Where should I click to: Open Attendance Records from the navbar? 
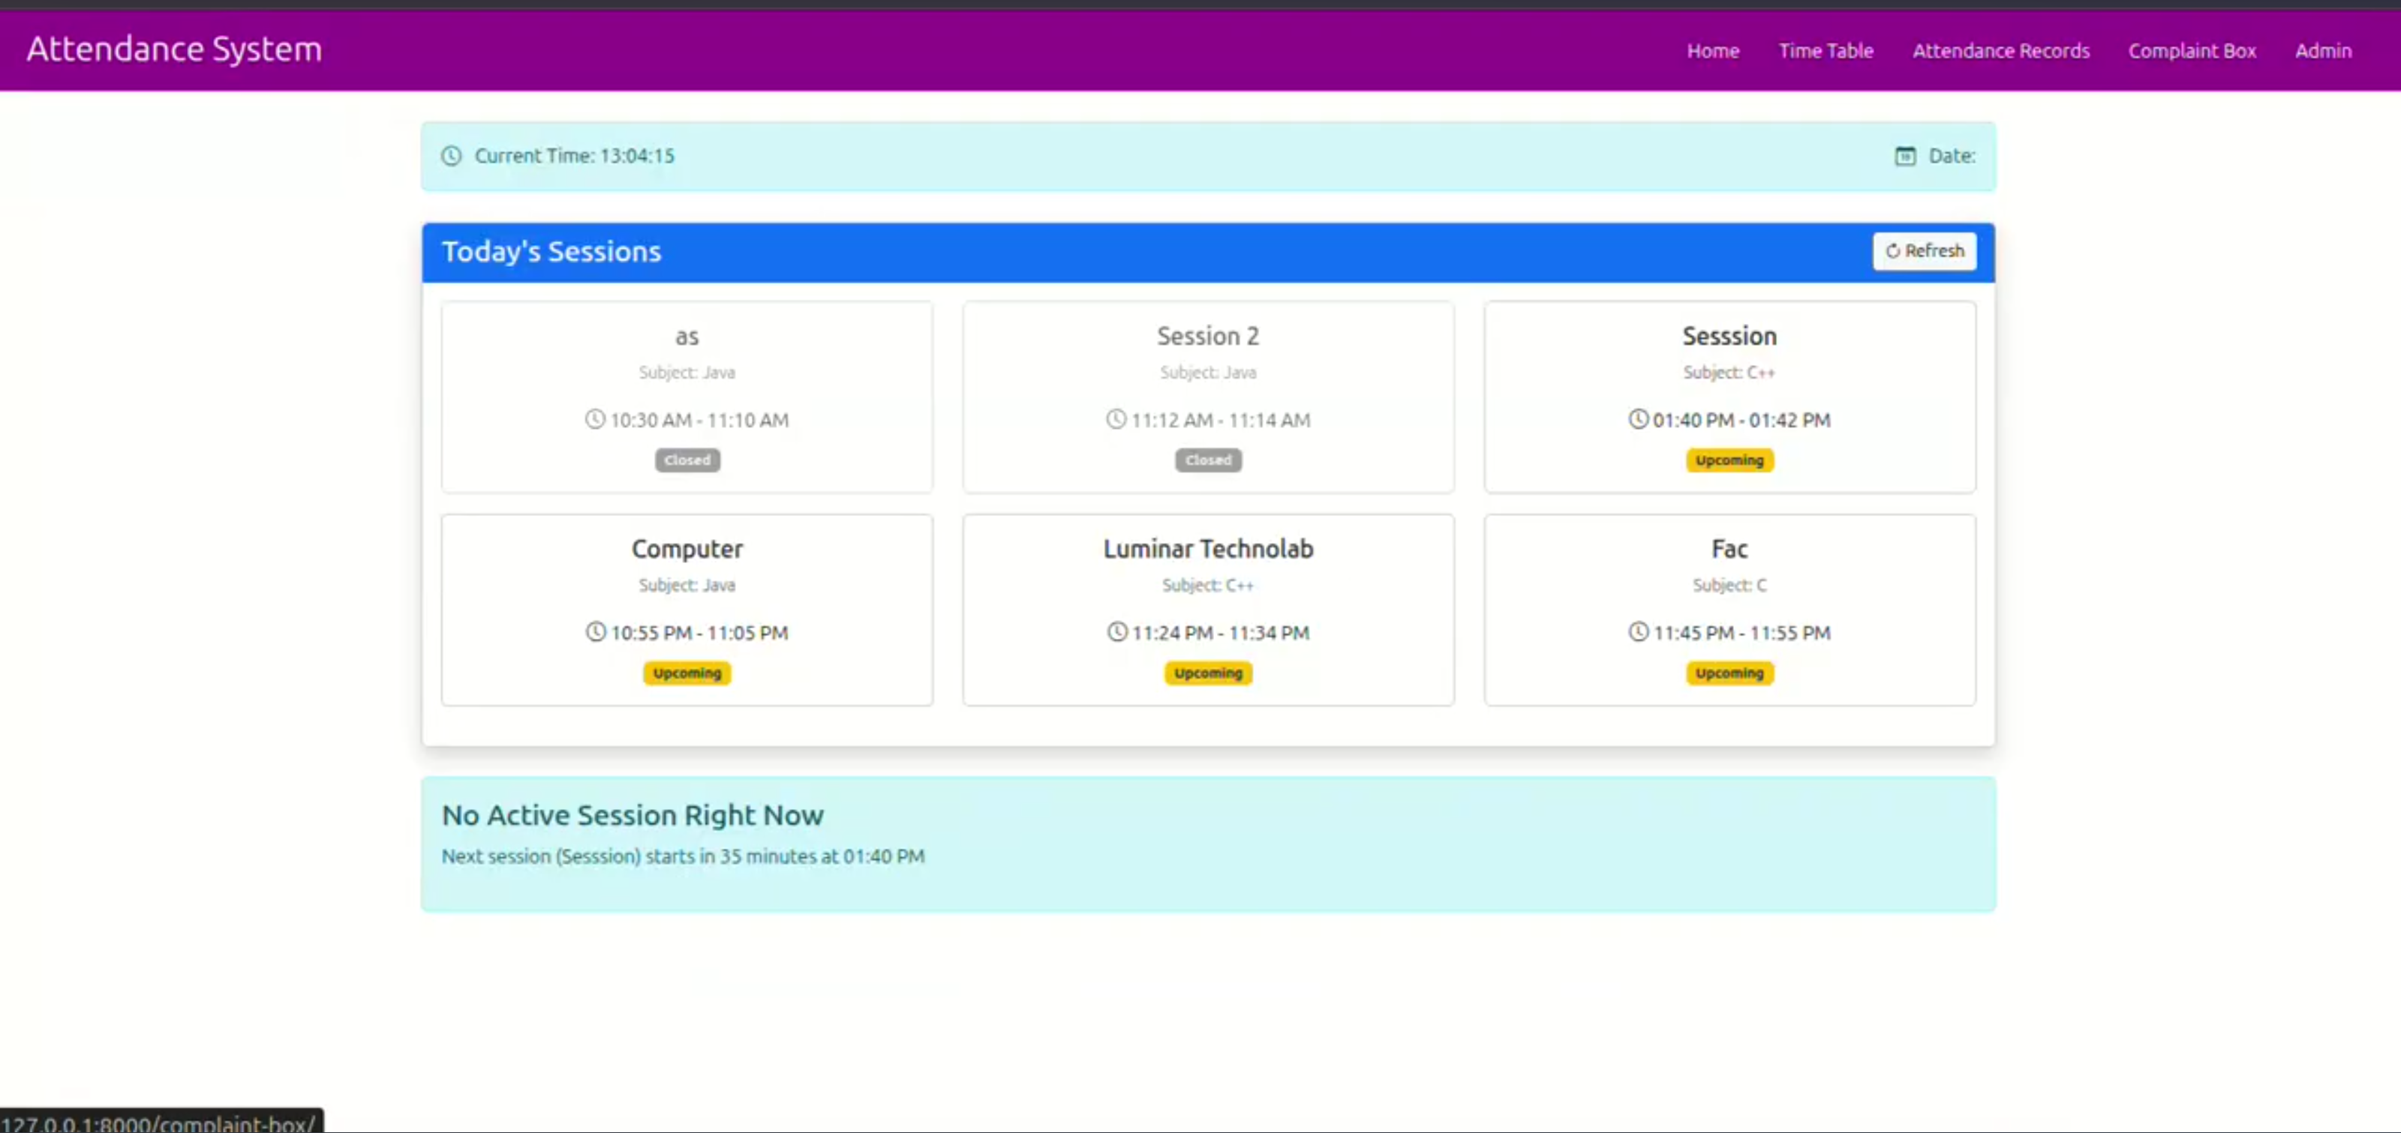[x=2000, y=51]
